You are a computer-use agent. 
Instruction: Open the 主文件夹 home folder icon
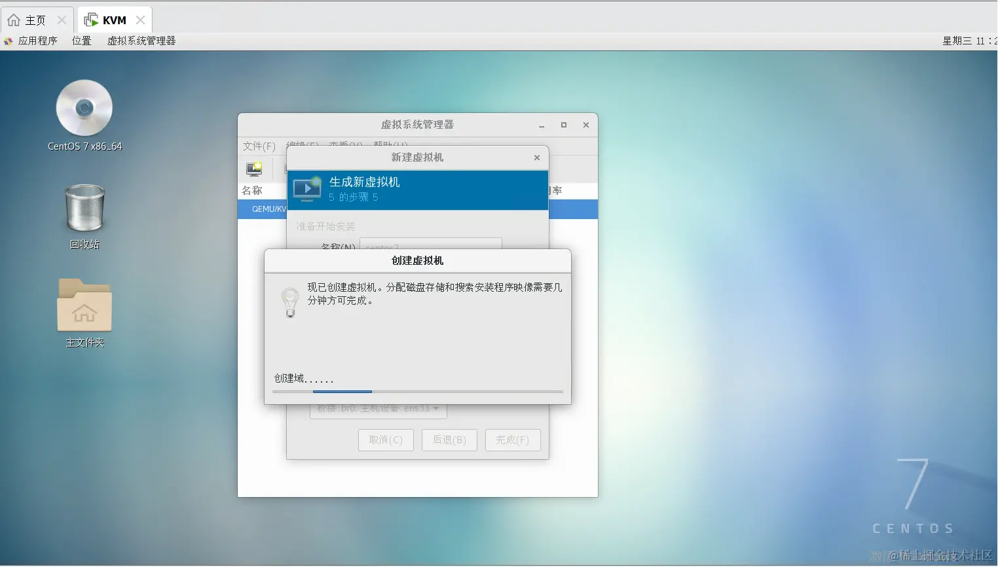coord(84,305)
